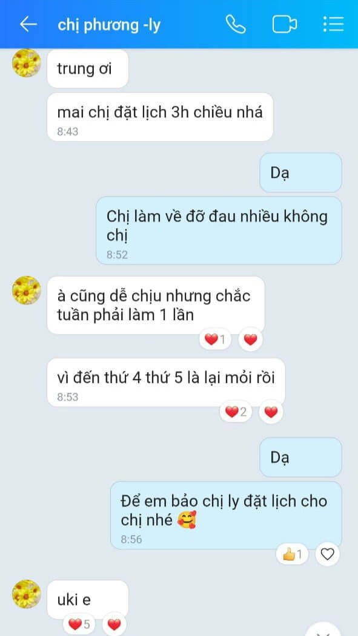The width and height of the screenshot is (358, 636).
Task: Tap the heart reaction on "tuần phải làm 1 lần"
Action: [250, 339]
